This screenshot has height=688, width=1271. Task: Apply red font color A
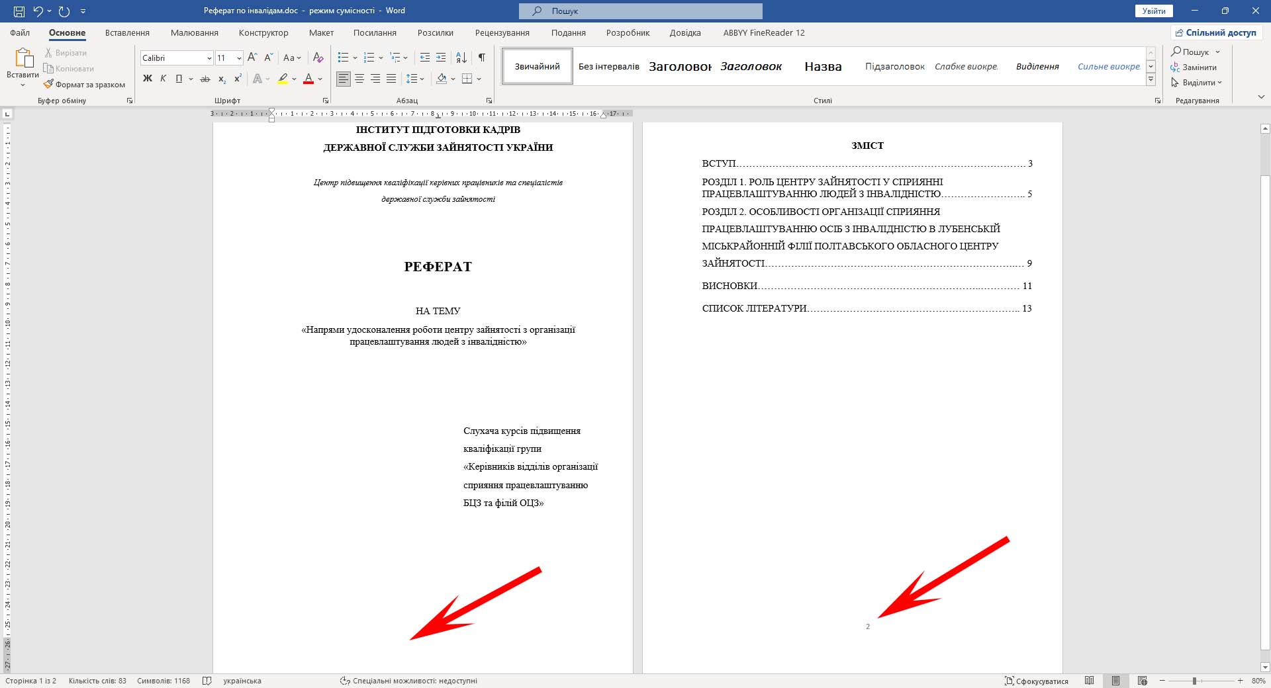(x=308, y=79)
